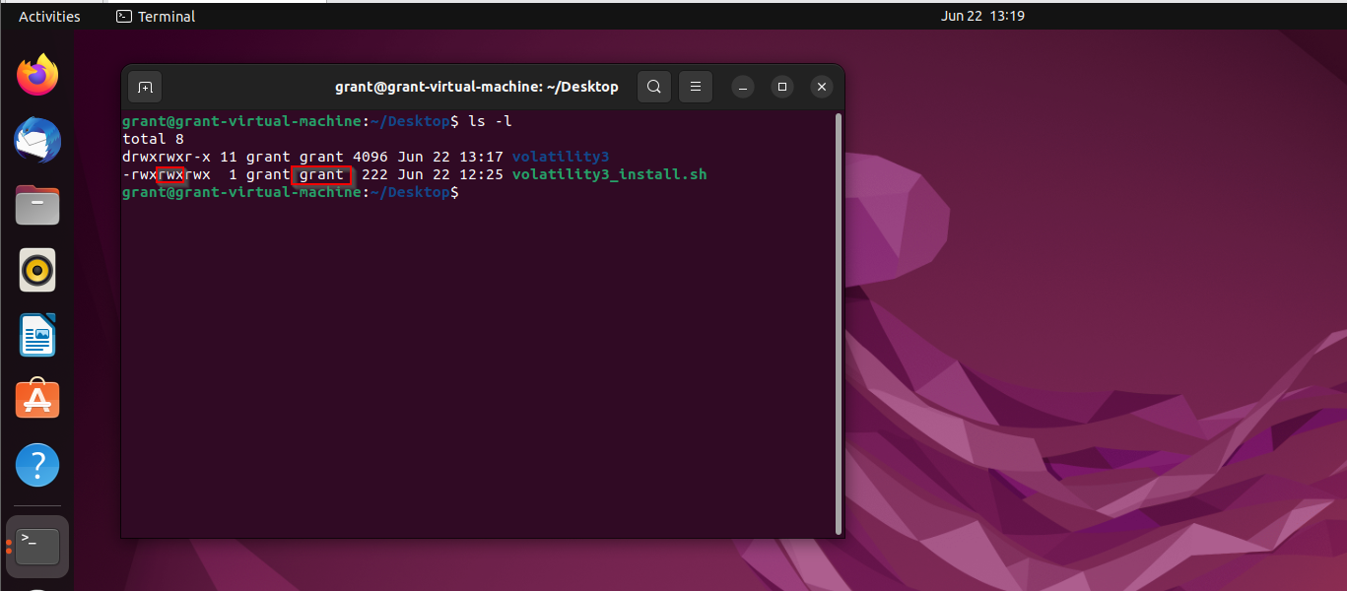The width and height of the screenshot is (1347, 591).
Task: Click the volatility3 directory name
Action: [560, 156]
